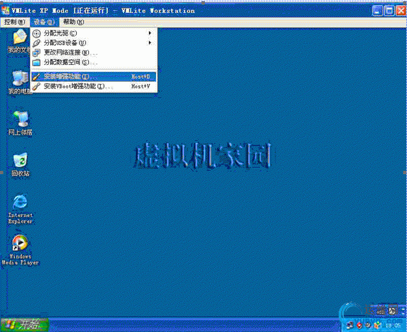
Task: Expand the 分配光驱 submenu arrow
Action: pos(150,33)
